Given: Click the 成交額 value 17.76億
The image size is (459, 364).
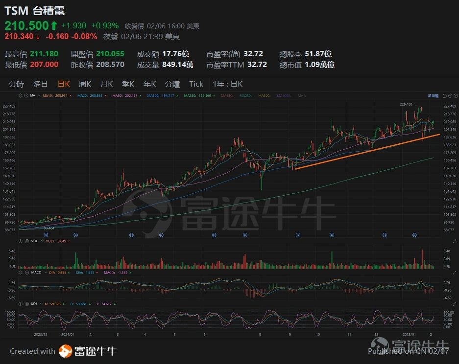Looking at the screenshot, I should (176, 54).
